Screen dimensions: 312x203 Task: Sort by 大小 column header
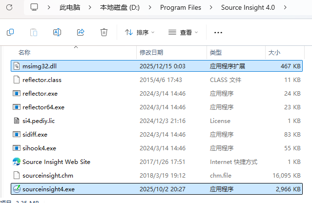click(274, 53)
